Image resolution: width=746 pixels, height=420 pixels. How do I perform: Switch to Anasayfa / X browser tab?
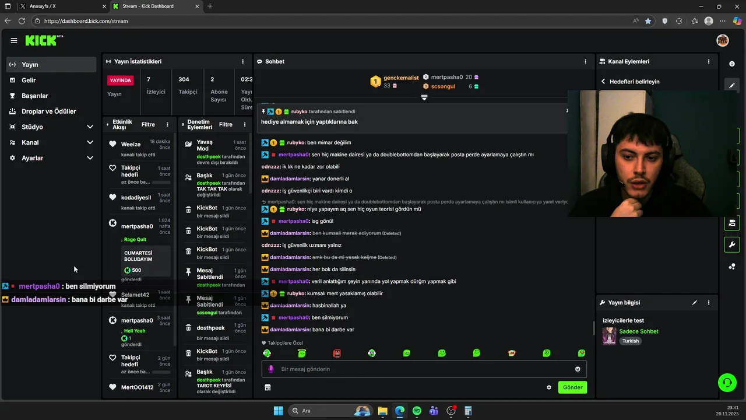coord(62,6)
